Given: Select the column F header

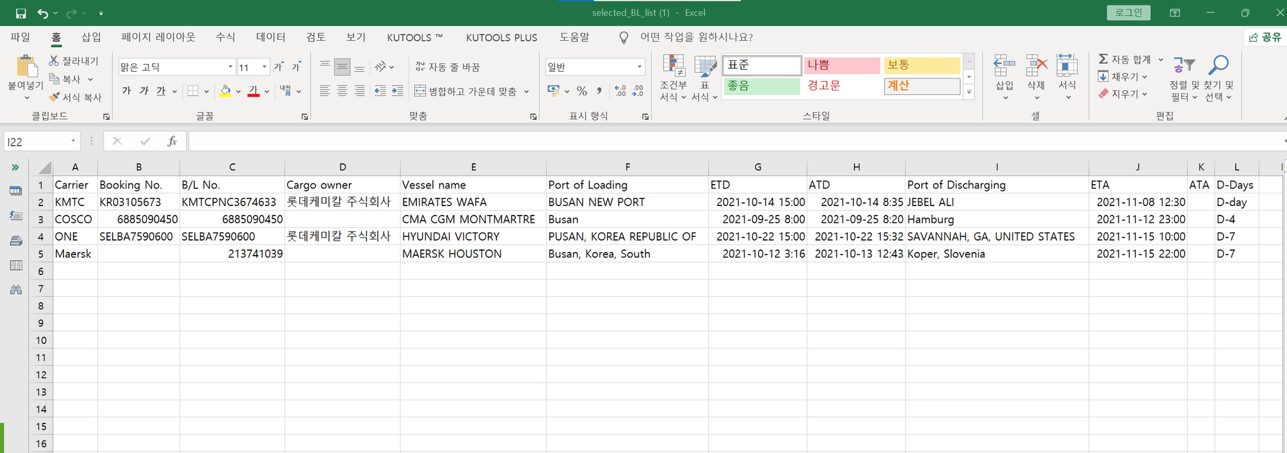Looking at the screenshot, I should [627, 167].
